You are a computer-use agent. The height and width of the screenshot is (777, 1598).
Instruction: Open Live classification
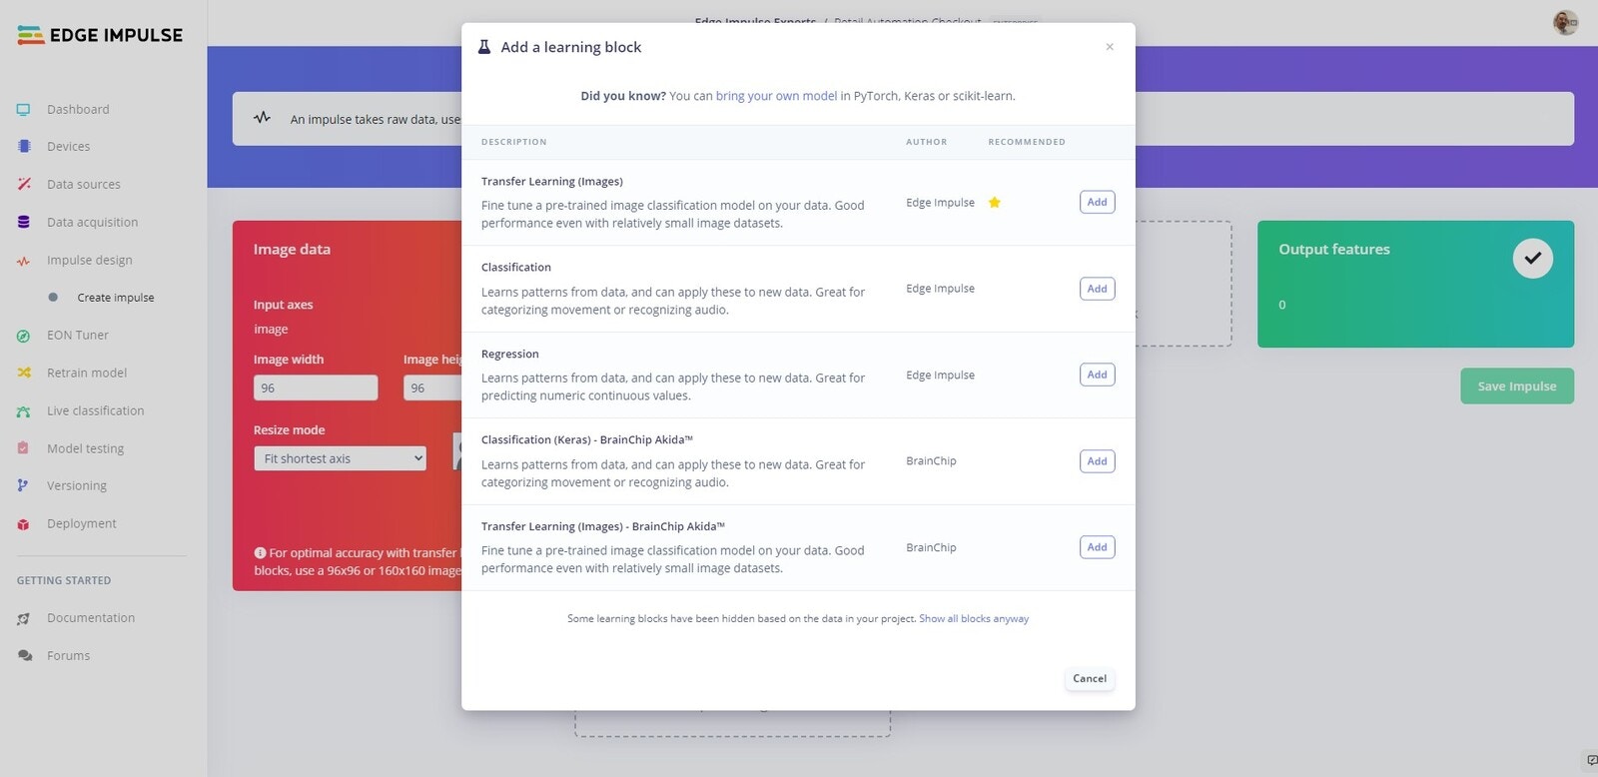[x=96, y=410]
